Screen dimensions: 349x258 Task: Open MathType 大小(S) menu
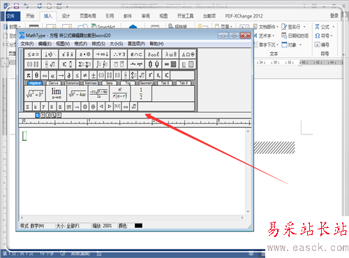point(117,44)
